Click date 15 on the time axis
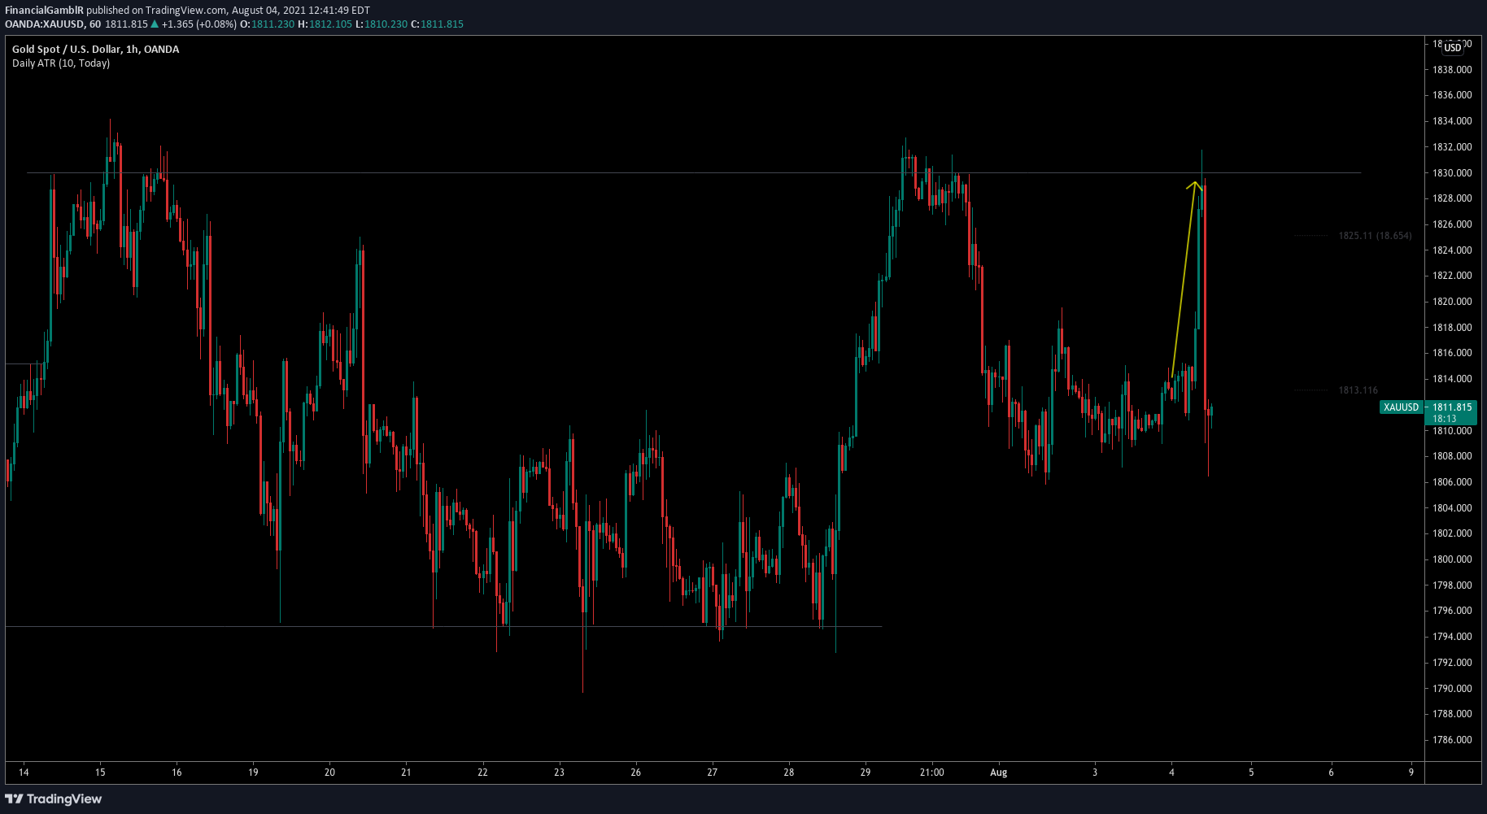Viewport: 1487px width, 814px height. (x=100, y=773)
